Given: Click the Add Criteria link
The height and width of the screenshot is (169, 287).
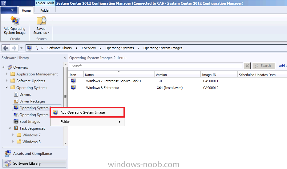Looking at the screenshot, I should pyautogui.click(x=283, y=66).
